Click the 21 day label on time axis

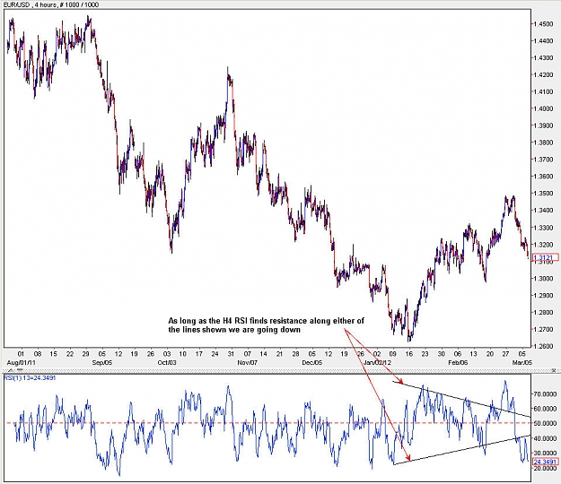[x=279, y=354]
